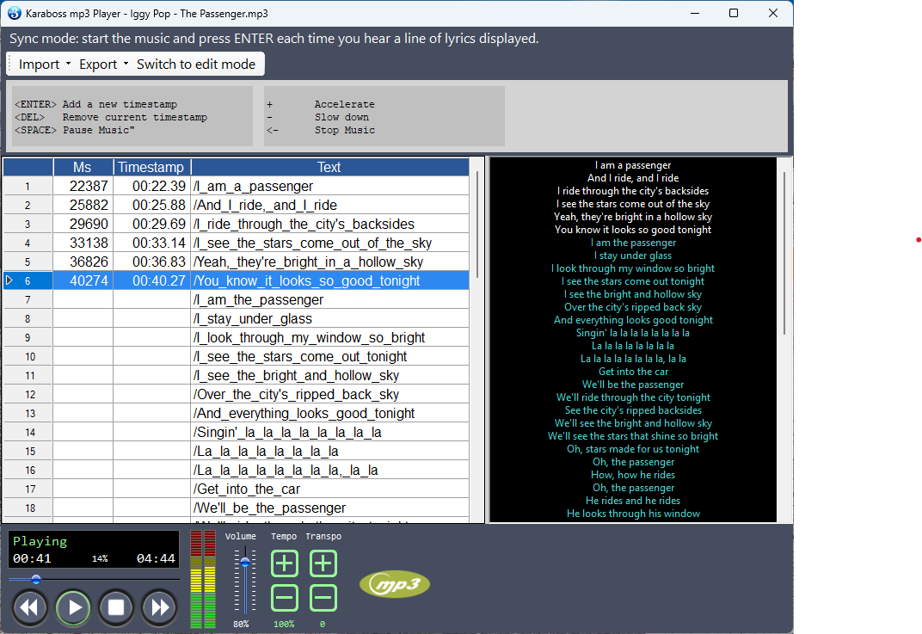Screen dimensions: 922x634
Task: Click the rewind playback button
Action: (30, 608)
